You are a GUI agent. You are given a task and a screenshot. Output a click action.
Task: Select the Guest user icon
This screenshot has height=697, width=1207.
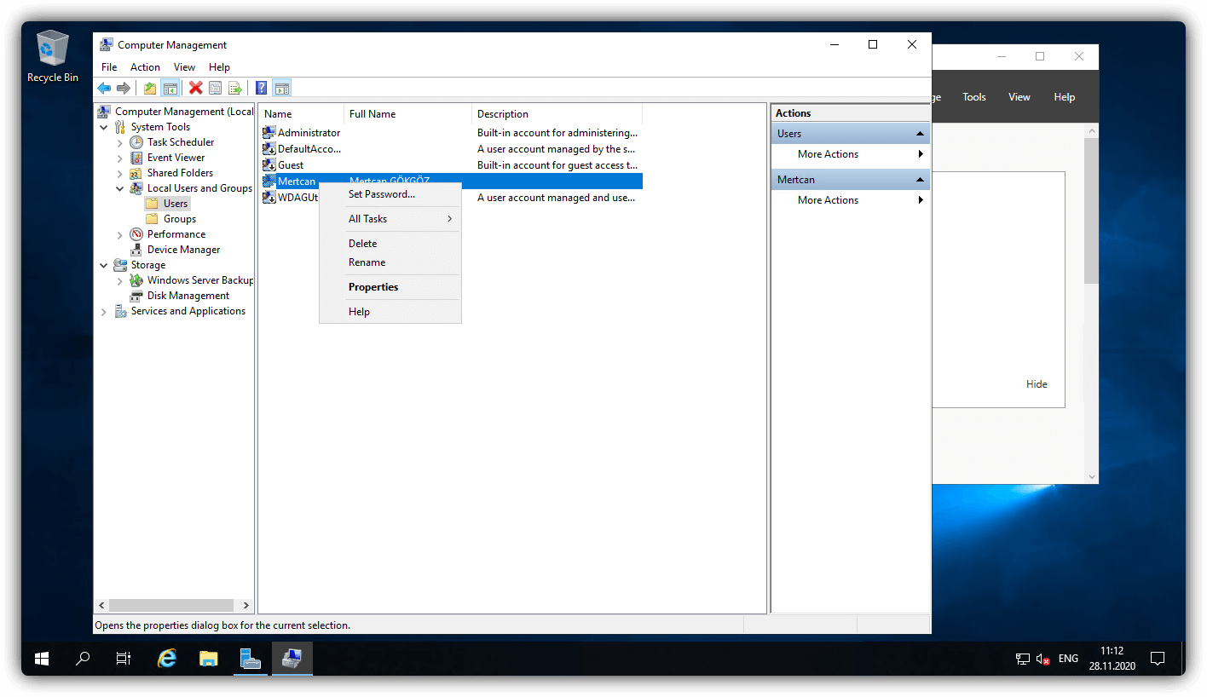click(x=269, y=165)
